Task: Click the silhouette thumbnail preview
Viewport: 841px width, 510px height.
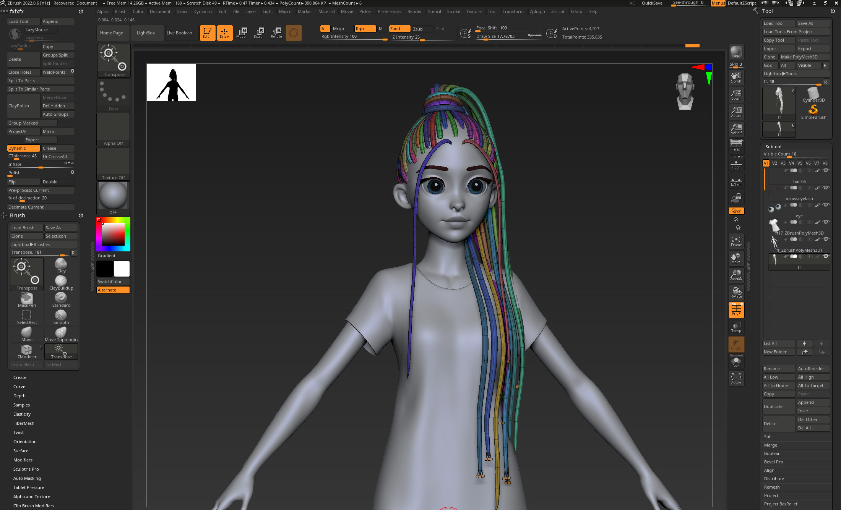Action: (x=172, y=83)
